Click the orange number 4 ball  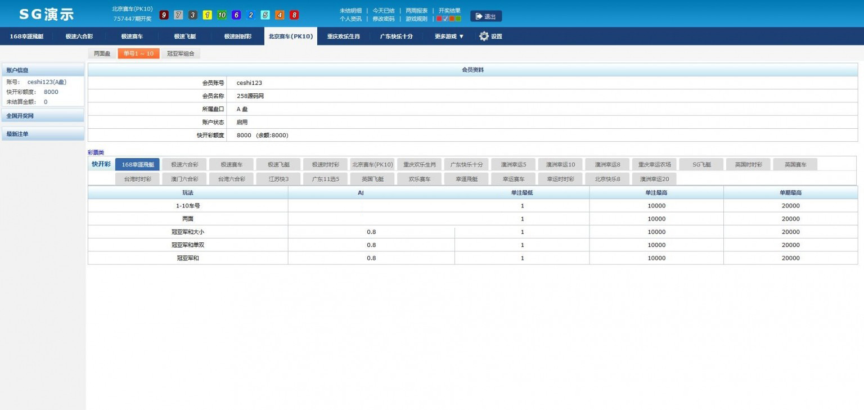(x=280, y=15)
